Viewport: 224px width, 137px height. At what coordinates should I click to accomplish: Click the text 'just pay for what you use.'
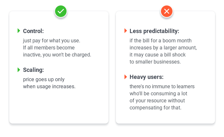[x=52, y=41]
